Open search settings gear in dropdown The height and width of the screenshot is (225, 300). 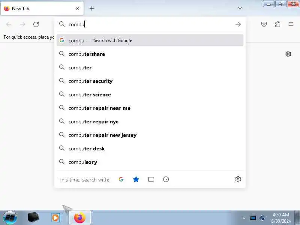point(238,180)
